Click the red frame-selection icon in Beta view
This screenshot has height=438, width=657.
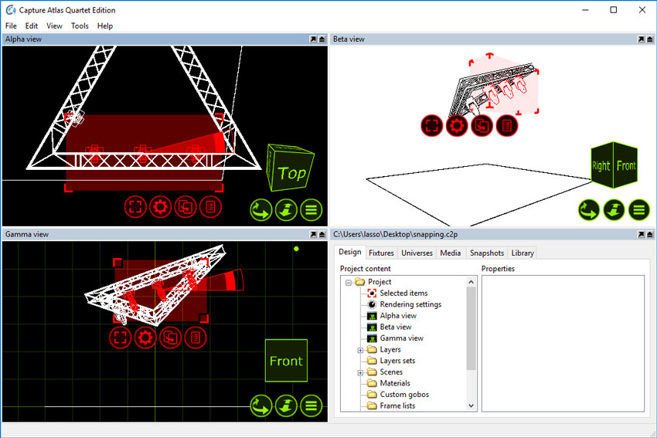click(432, 125)
